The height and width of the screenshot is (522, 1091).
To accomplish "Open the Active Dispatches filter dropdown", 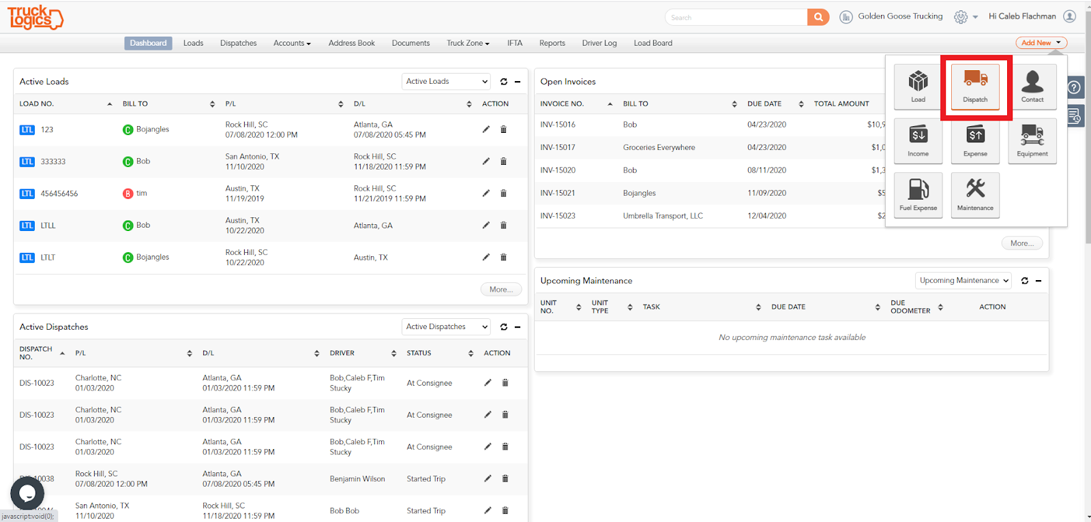I will pos(446,327).
